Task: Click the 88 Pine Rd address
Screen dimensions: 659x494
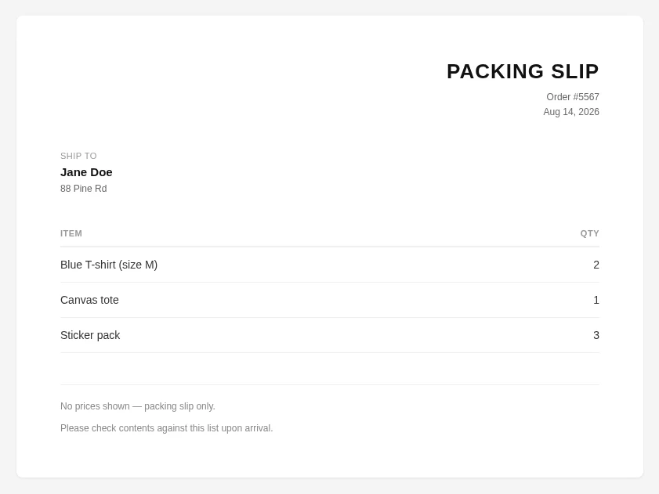Action: (84, 189)
